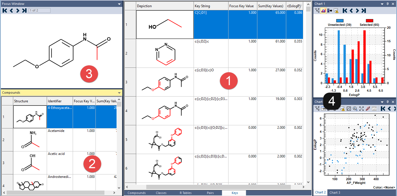Go to previous record in Chart 2

pos(389,109)
